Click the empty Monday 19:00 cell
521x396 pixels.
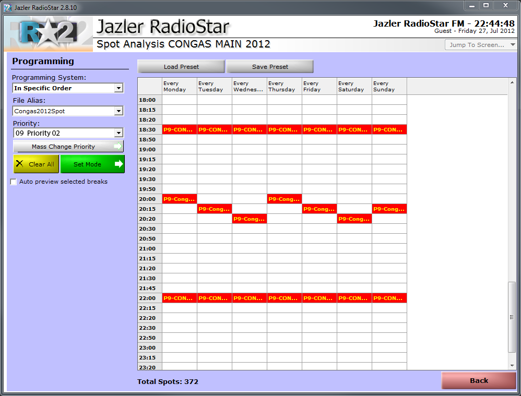tap(180, 150)
